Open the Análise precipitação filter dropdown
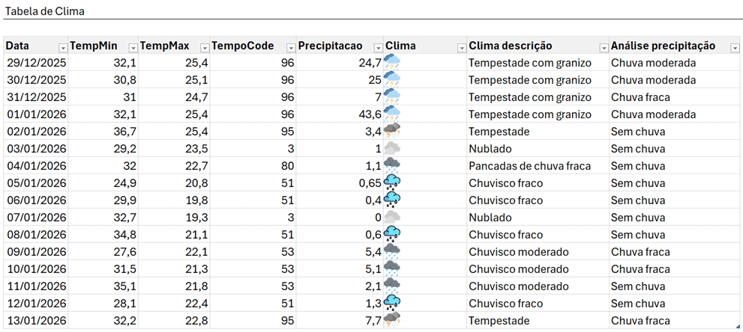Viewport: 743px width, 332px height. (734, 46)
